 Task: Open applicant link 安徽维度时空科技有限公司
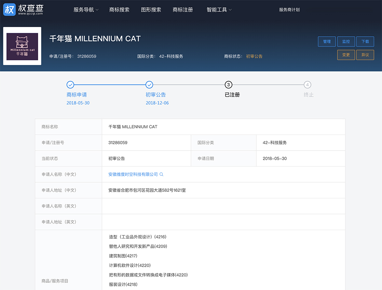(x=133, y=174)
